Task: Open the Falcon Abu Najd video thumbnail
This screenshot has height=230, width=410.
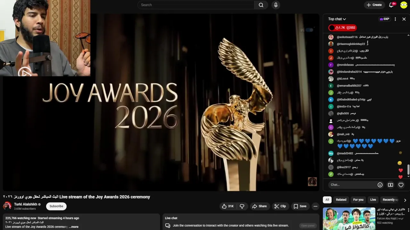Action: 349,218
